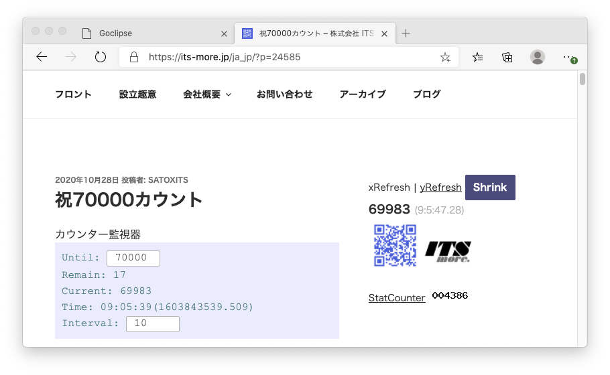Click the QR code image
The width and height of the screenshot is (610, 375).
pos(395,245)
